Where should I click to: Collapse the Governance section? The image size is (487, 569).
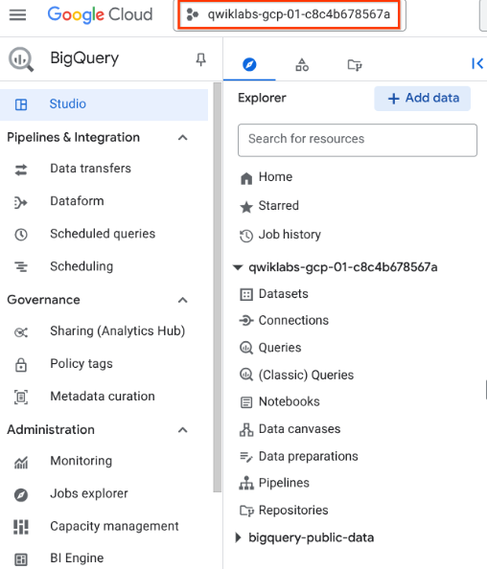coord(183,300)
